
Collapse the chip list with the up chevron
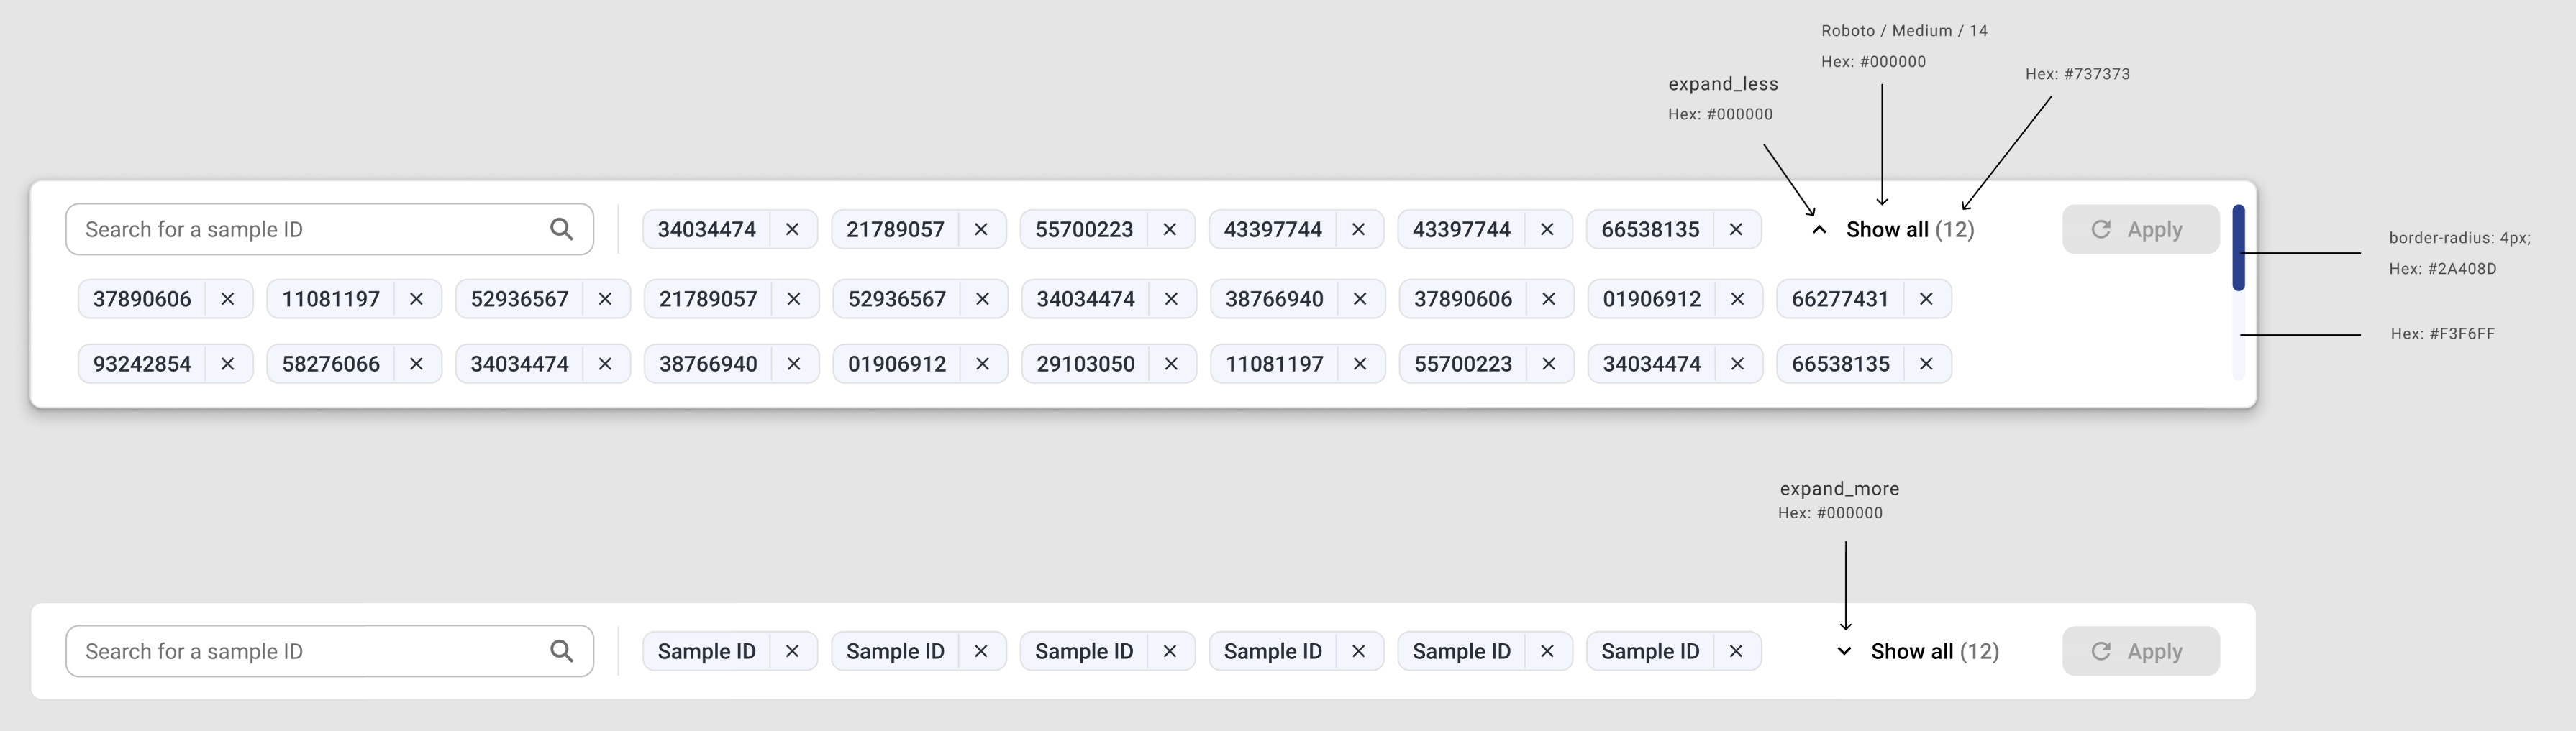(1819, 230)
